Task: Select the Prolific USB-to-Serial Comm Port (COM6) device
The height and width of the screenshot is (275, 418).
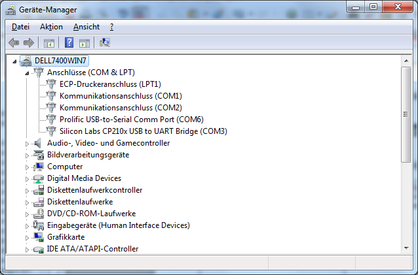Action: click(x=132, y=120)
